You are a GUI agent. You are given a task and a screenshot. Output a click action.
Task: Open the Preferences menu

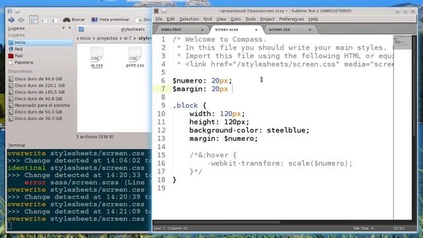(291, 19)
